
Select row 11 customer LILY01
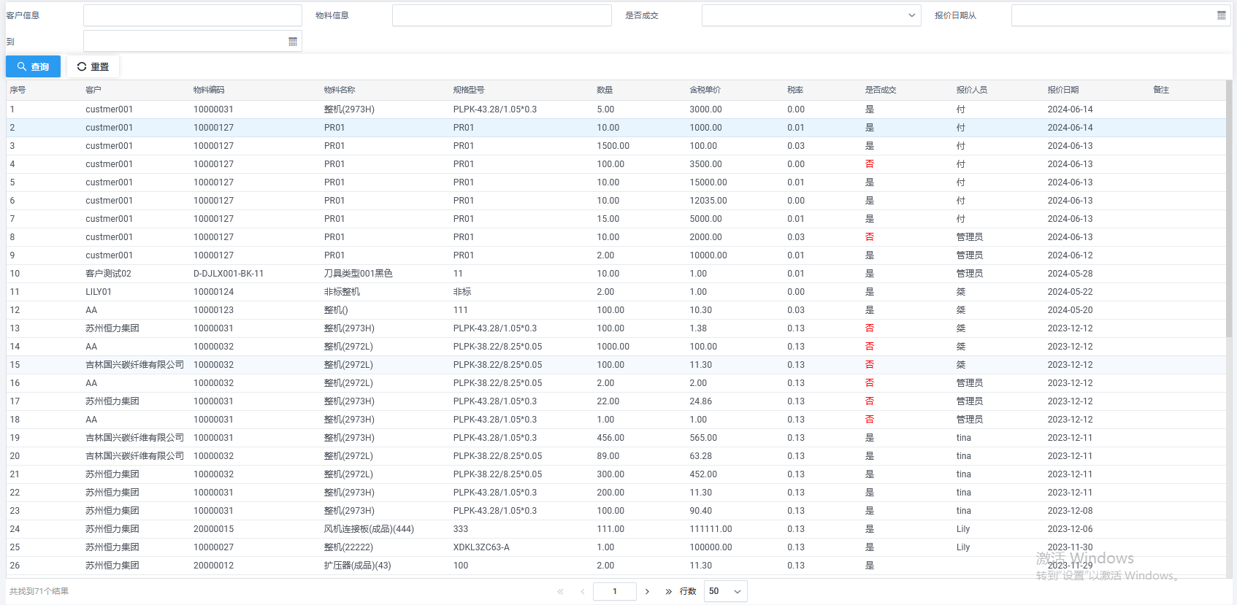click(99, 292)
